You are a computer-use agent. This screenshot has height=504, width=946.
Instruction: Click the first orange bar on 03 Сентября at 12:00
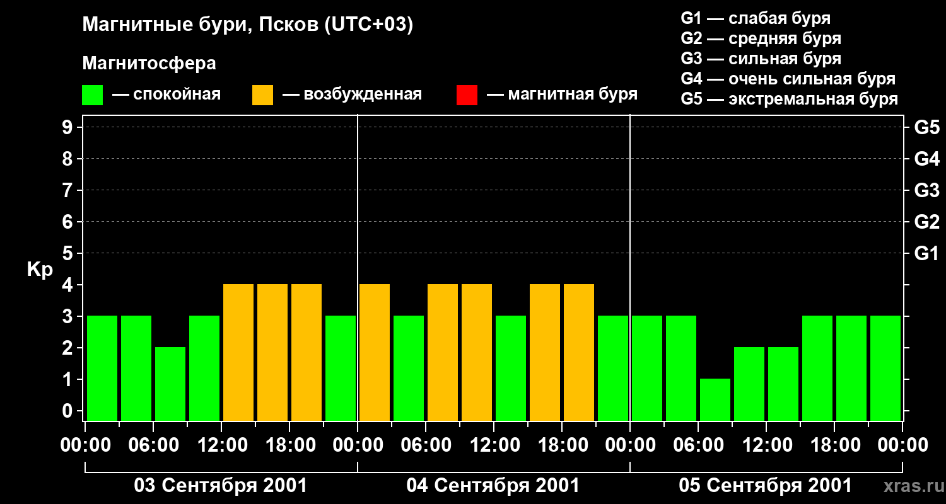(x=238, y=352)
